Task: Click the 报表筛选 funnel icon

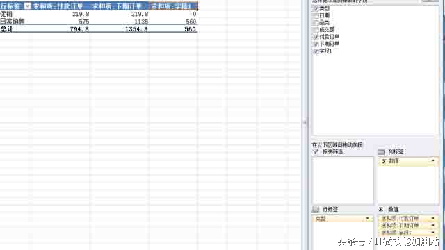Action: (316, 152)
